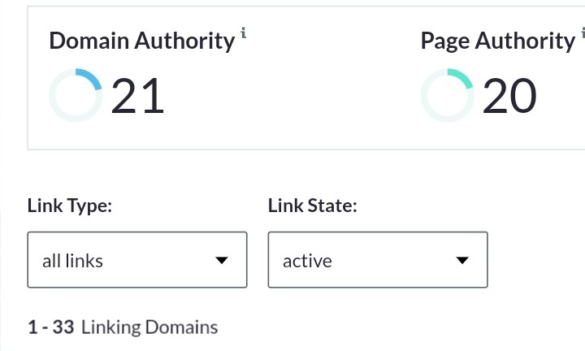
Task: Click the "Link Type:" label
Action: pos(70,206)
